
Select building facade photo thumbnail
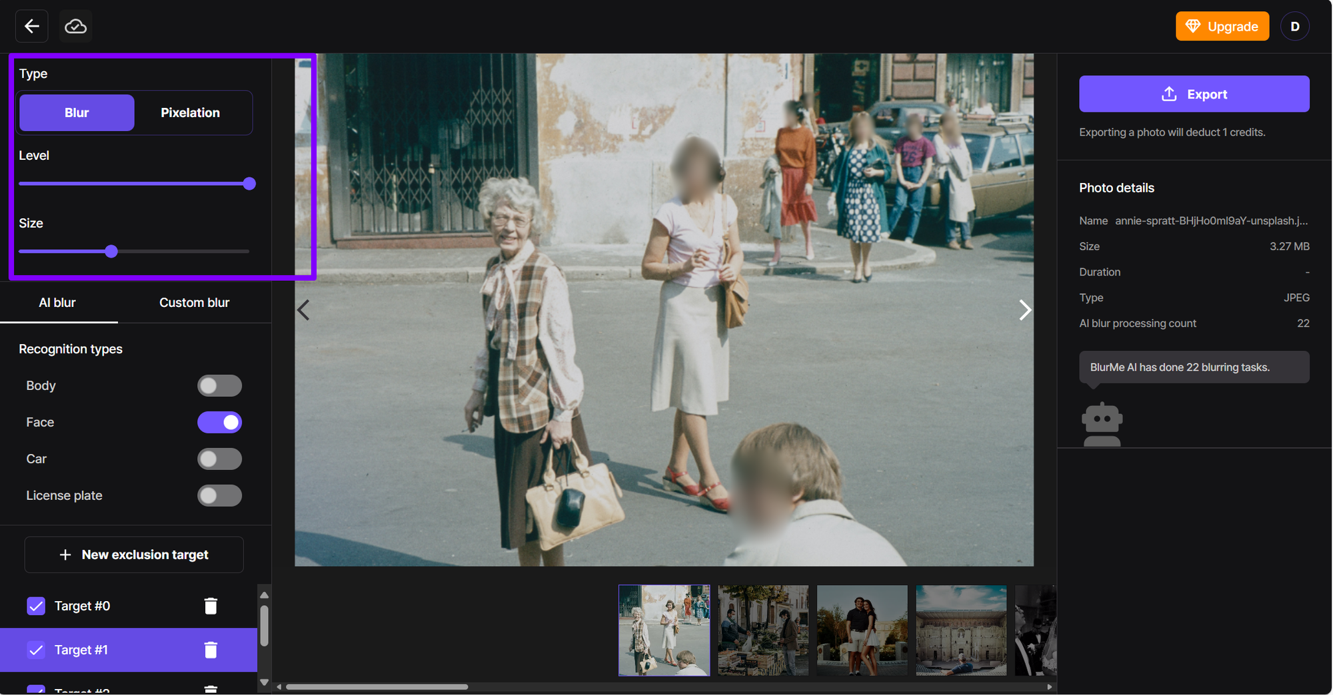961,630
